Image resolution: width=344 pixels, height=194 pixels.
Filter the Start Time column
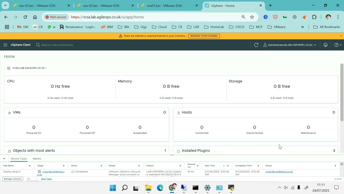(228, 166)
